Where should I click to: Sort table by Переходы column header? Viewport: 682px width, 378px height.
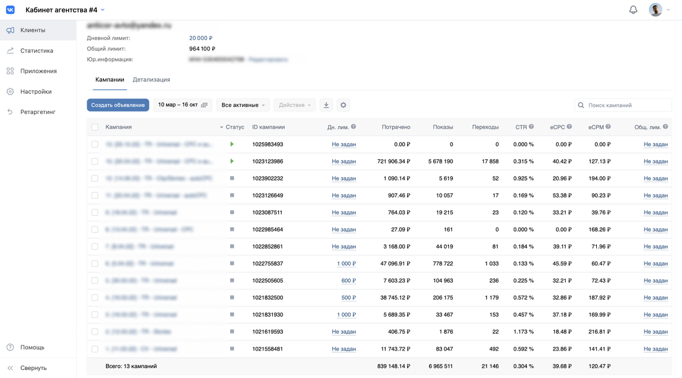point(485,127)
